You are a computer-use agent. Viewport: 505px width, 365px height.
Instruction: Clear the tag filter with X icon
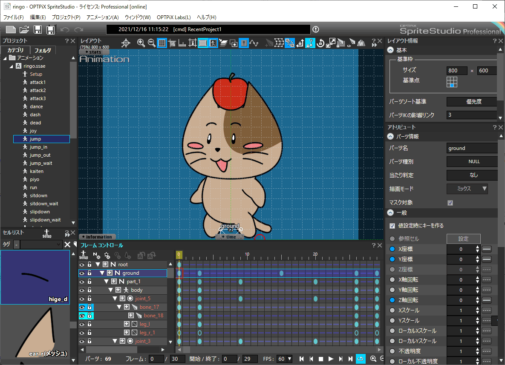click(x=67, y=244)
